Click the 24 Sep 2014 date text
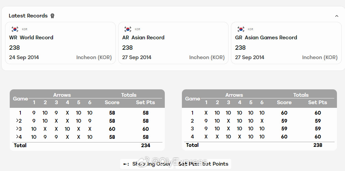This screenshot has width=345, height=171. point(24,57)
